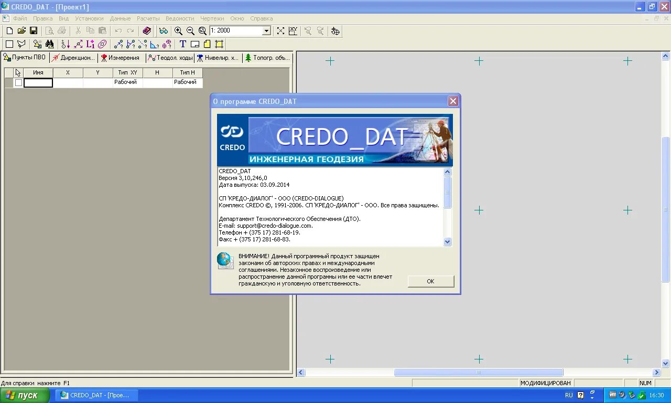The image size is (671, 403).
Task: Click the L1 toolbar icon
Action: (x=90, y=44)
